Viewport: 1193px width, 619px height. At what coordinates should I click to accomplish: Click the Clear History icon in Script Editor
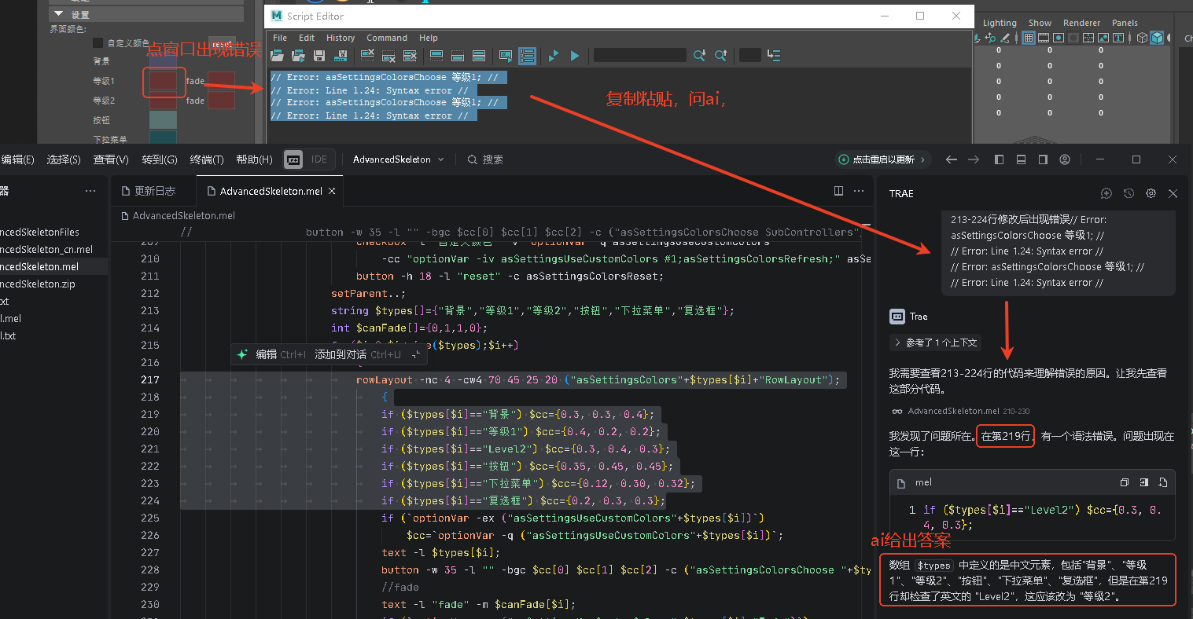pyautogui.click(x=367, y=56)
